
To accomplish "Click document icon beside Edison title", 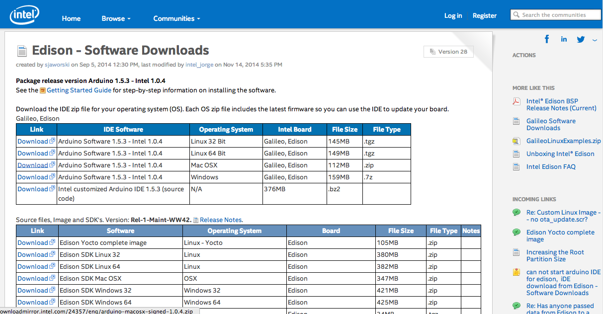I will click(x=22, y=51).
